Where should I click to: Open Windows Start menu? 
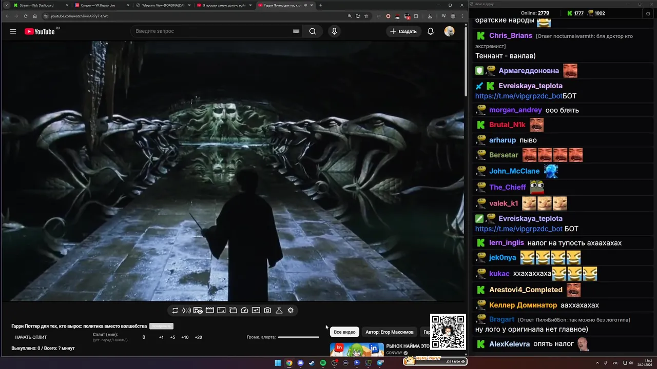point(278,363)
